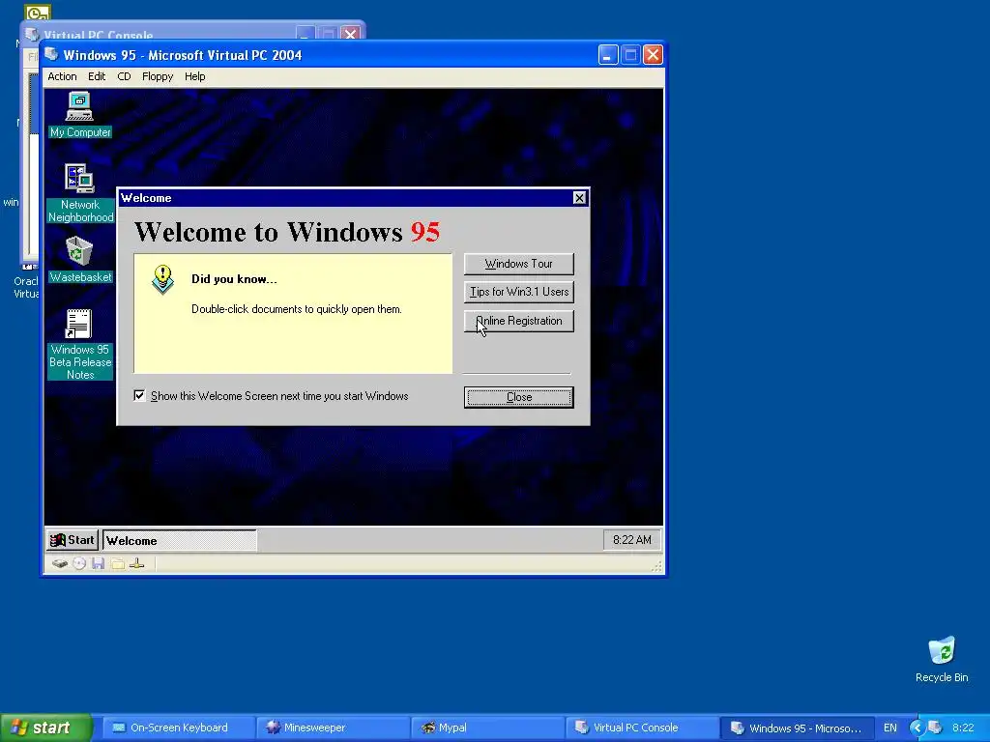Open the Edit menu

tap(97, 76)
